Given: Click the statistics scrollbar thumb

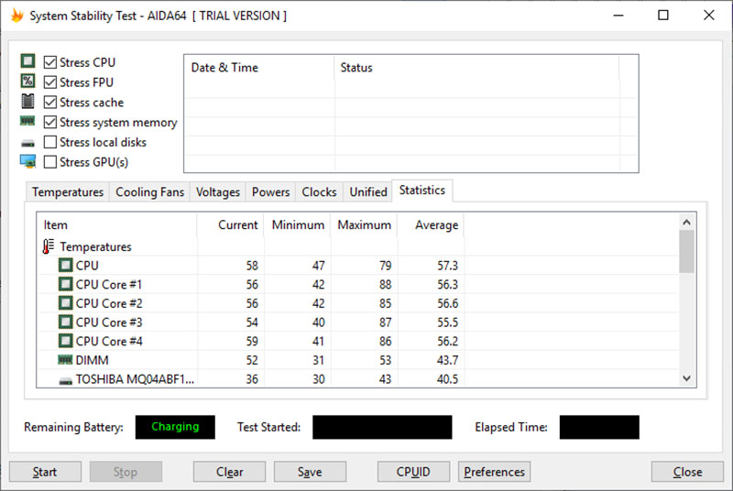Looking at the screenshot, I should 686,252.
